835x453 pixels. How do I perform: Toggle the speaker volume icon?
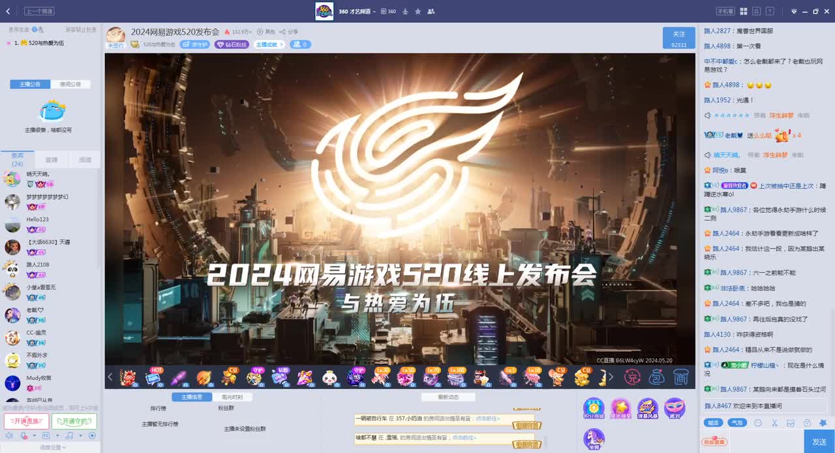9,435
